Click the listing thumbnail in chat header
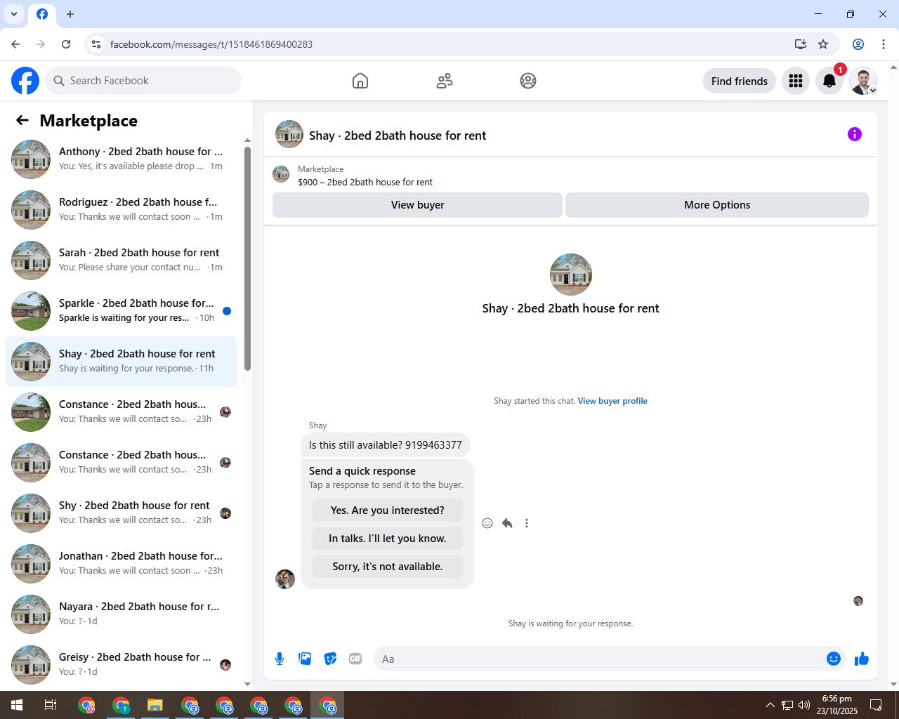 point(289,134)
